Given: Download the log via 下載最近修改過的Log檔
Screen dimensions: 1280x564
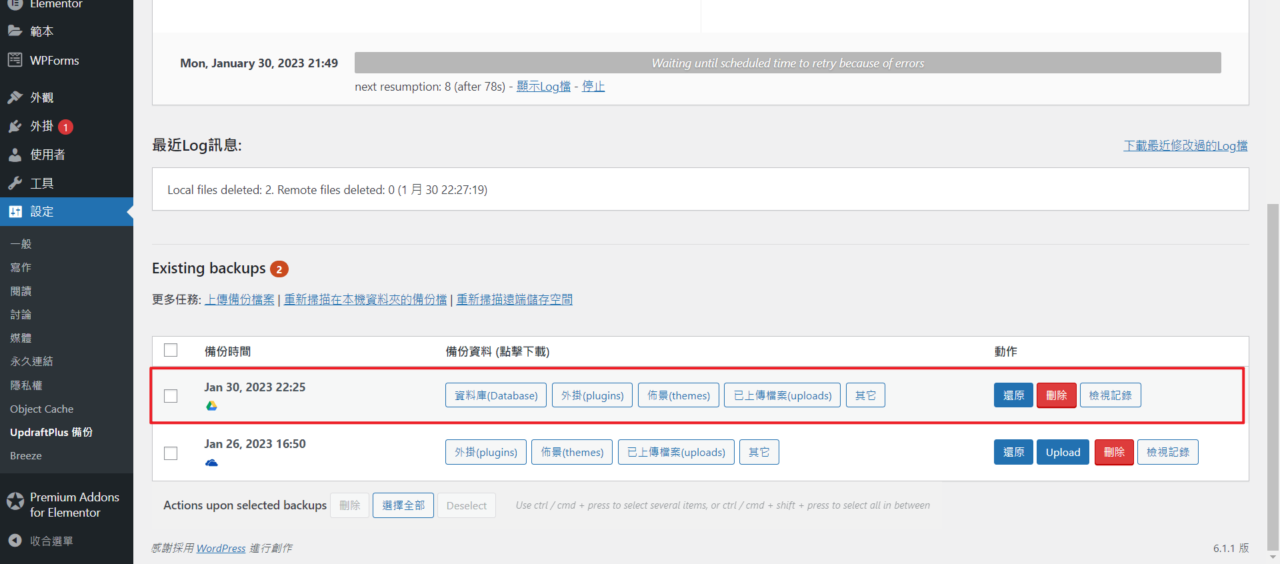Looking at the screenshot, I should pyautogui.click(x=1185, y=145).
